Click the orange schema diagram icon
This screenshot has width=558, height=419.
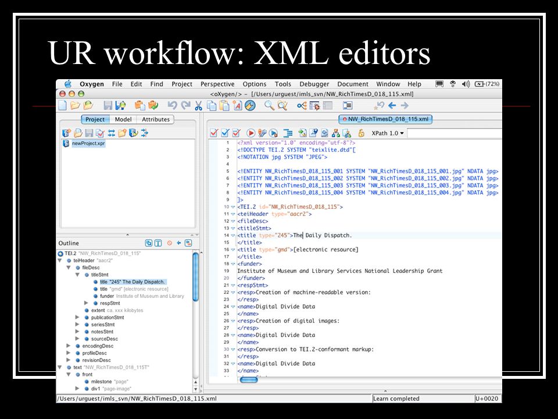point(335,133)
